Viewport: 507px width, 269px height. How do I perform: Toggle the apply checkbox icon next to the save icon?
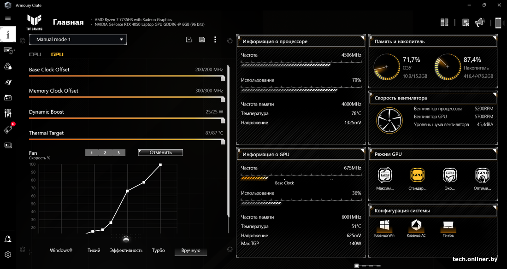tap(189, 40)
